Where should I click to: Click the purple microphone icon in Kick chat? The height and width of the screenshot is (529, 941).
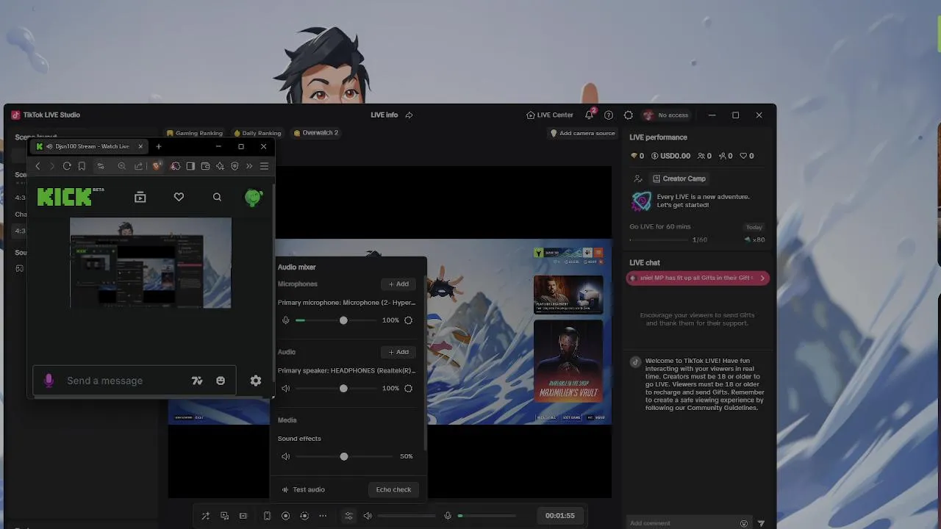pos(49,381)
